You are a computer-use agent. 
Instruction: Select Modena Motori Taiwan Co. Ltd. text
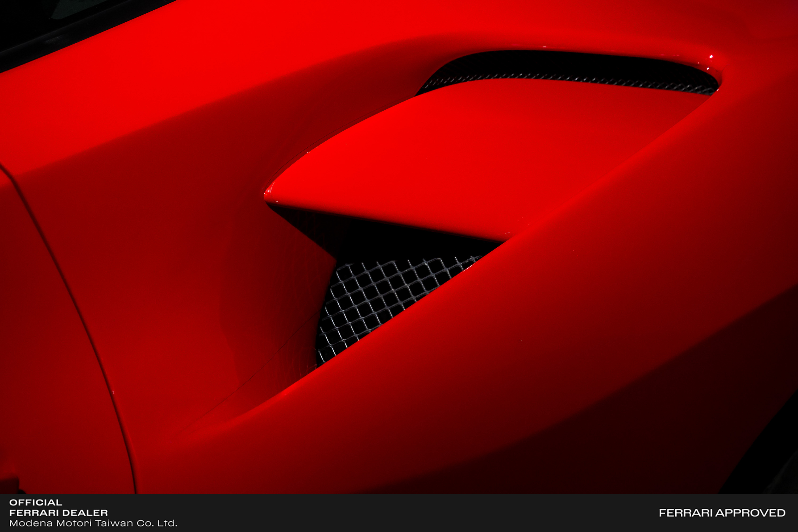[93, 523]
